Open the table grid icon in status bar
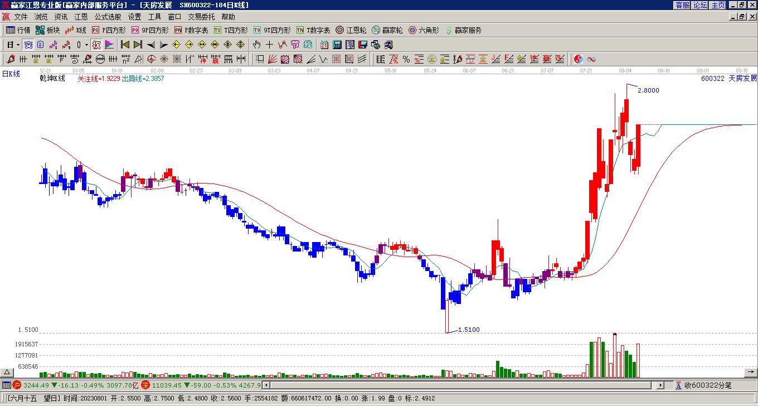Viewport: 758px width, 406px height. [6, 385]
